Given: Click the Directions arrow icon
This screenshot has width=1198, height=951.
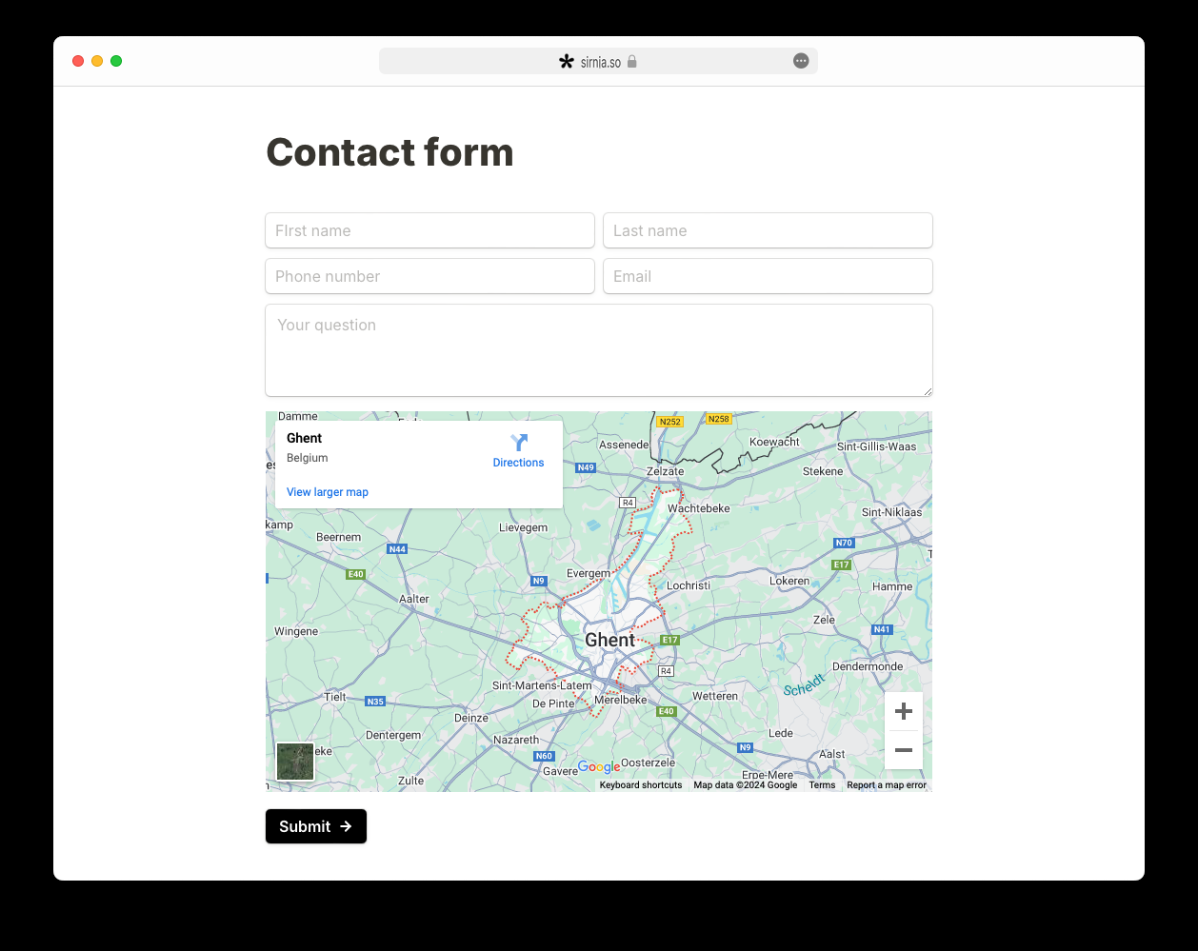Looking at the screenshot, I should pos(519,443).
